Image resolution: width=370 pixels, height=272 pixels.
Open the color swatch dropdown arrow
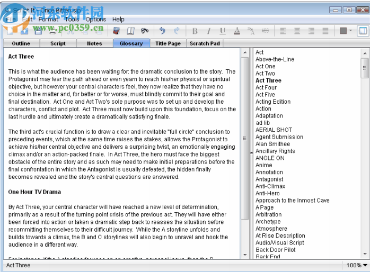(x=350, y=31)
